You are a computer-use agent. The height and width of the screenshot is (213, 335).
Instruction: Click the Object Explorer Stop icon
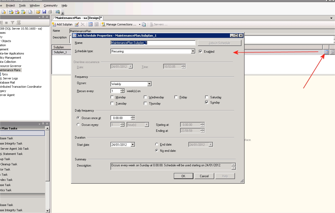click(x=6, y=23)
